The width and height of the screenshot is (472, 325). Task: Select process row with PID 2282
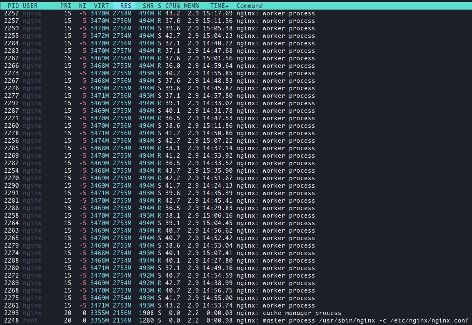pos(236,163)
